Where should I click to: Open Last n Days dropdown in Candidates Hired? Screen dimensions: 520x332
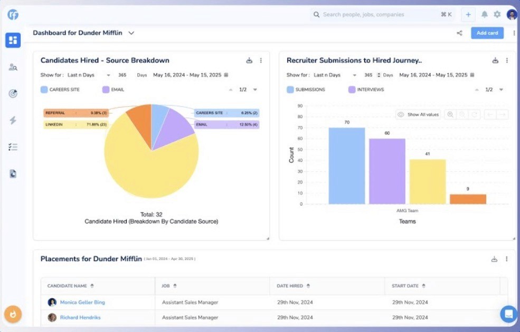pos(89,75)
